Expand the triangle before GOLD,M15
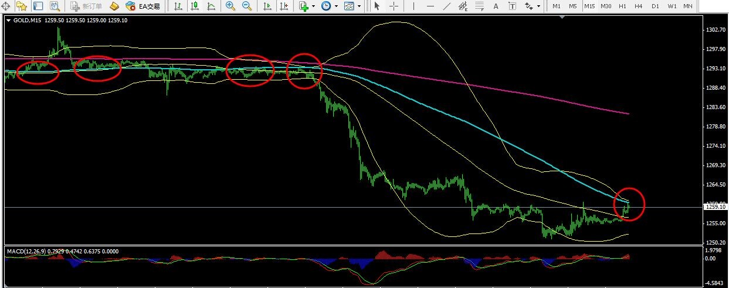The height and width of the screenshot is (288, 729). tap(8, 21)
